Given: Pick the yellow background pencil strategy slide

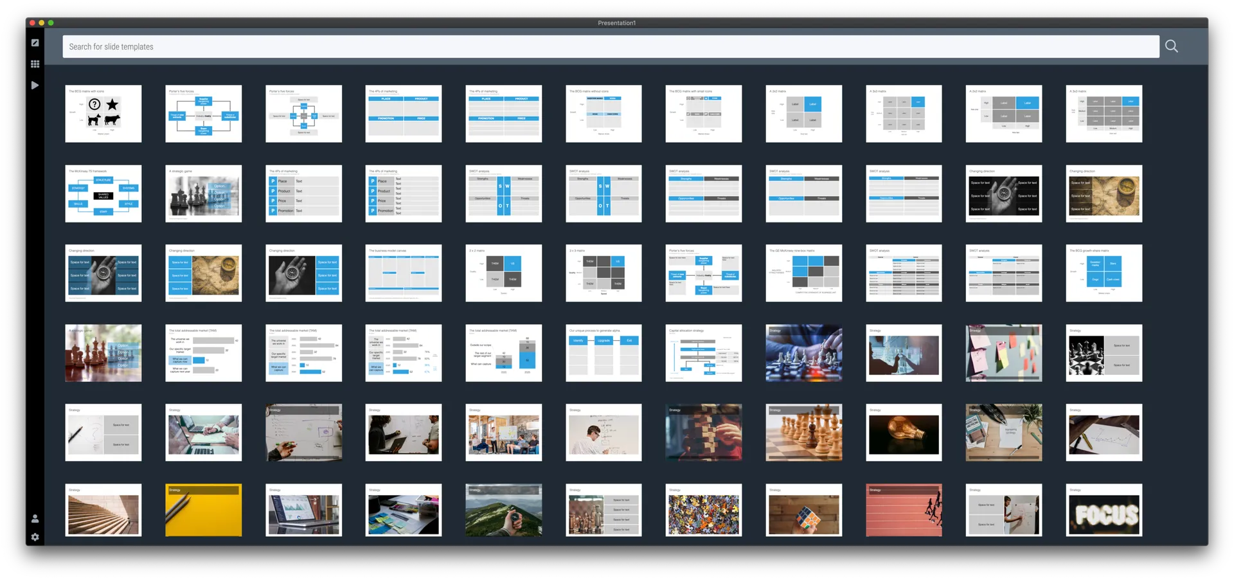Looking at the screenshot, I should [x=204, y=510].
